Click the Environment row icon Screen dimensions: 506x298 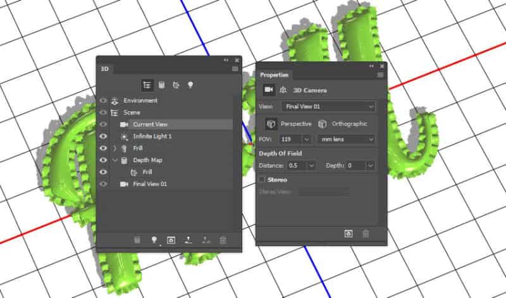(x=114, y=101)
